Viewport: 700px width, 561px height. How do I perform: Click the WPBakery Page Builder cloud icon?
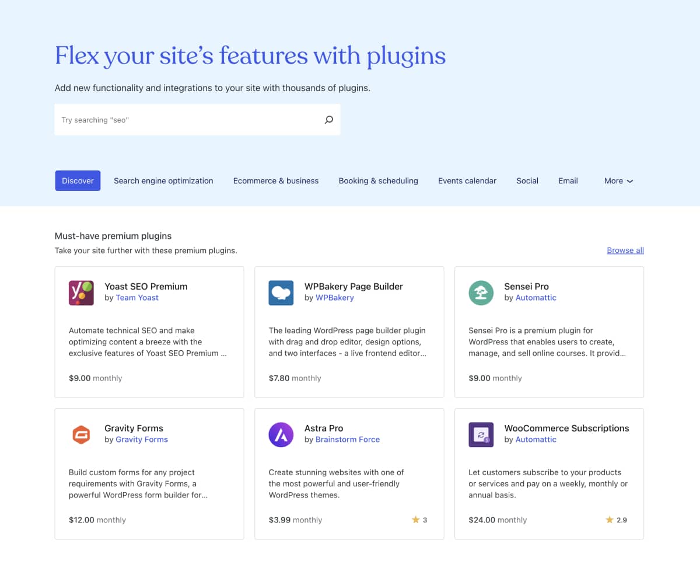tap(281, 292)
